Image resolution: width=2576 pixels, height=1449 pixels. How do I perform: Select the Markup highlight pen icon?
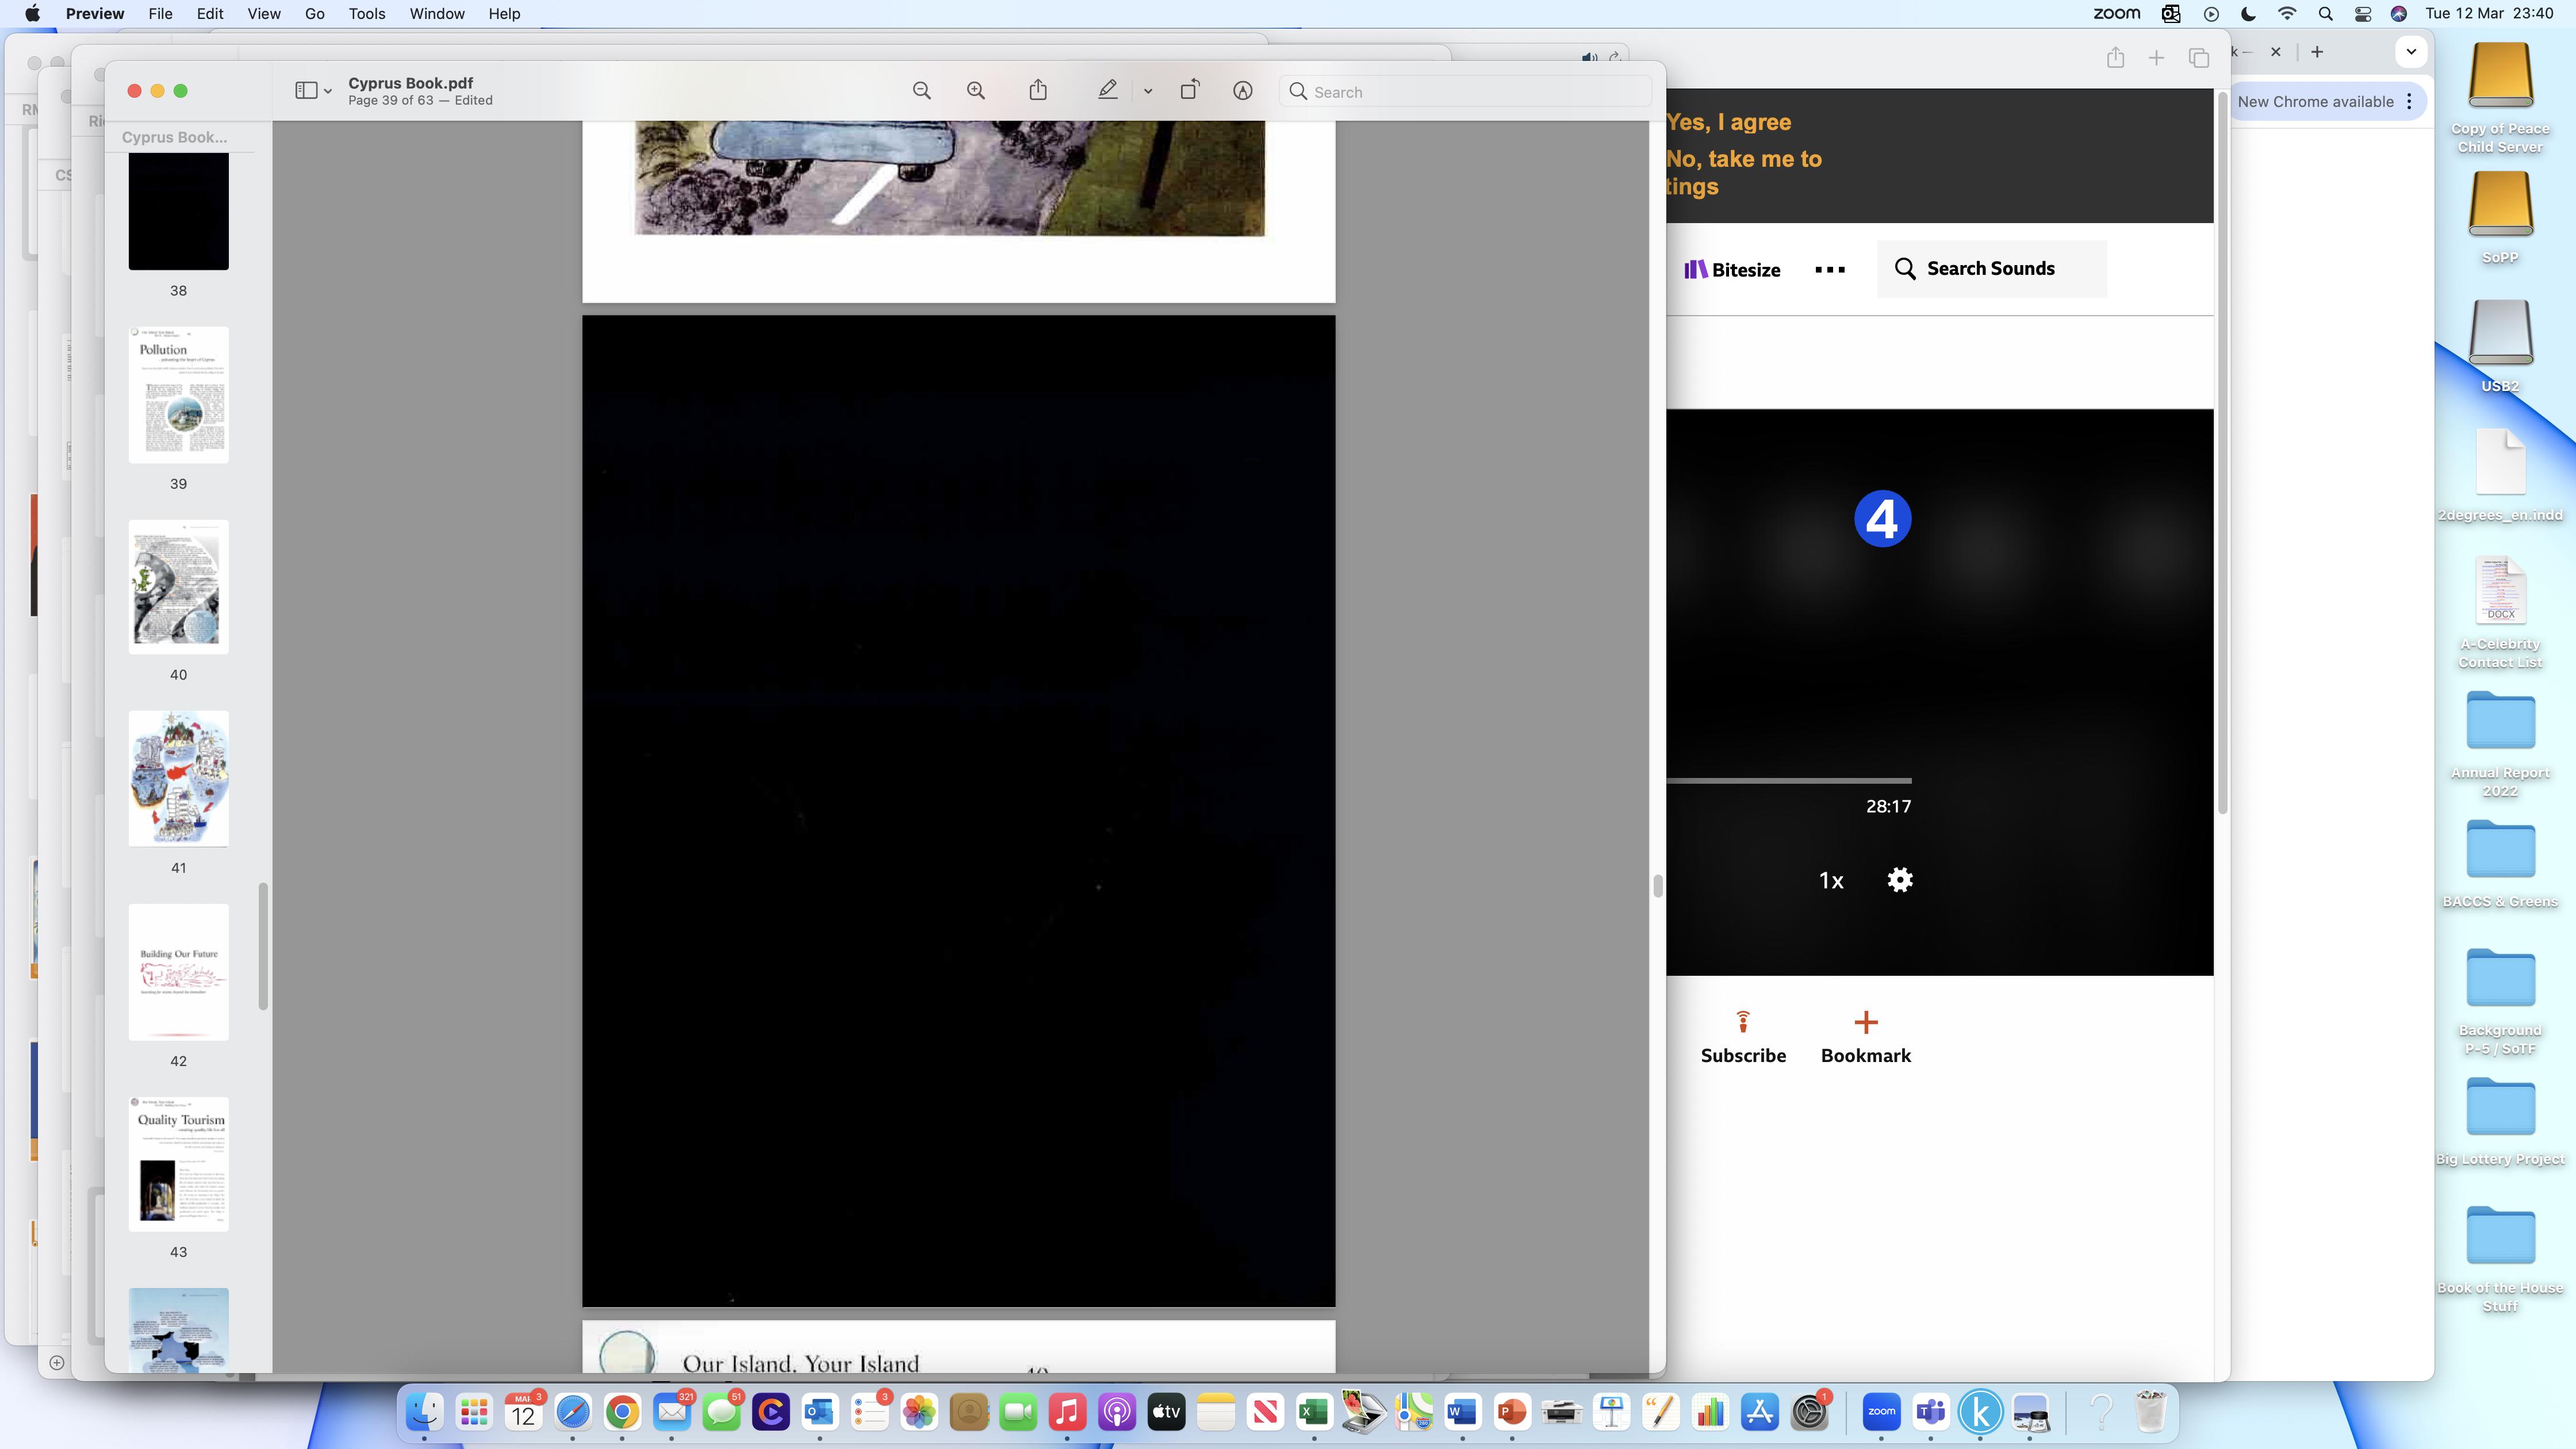1107,91
